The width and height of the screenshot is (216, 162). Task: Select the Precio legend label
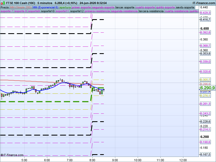(x=5, y=7)
